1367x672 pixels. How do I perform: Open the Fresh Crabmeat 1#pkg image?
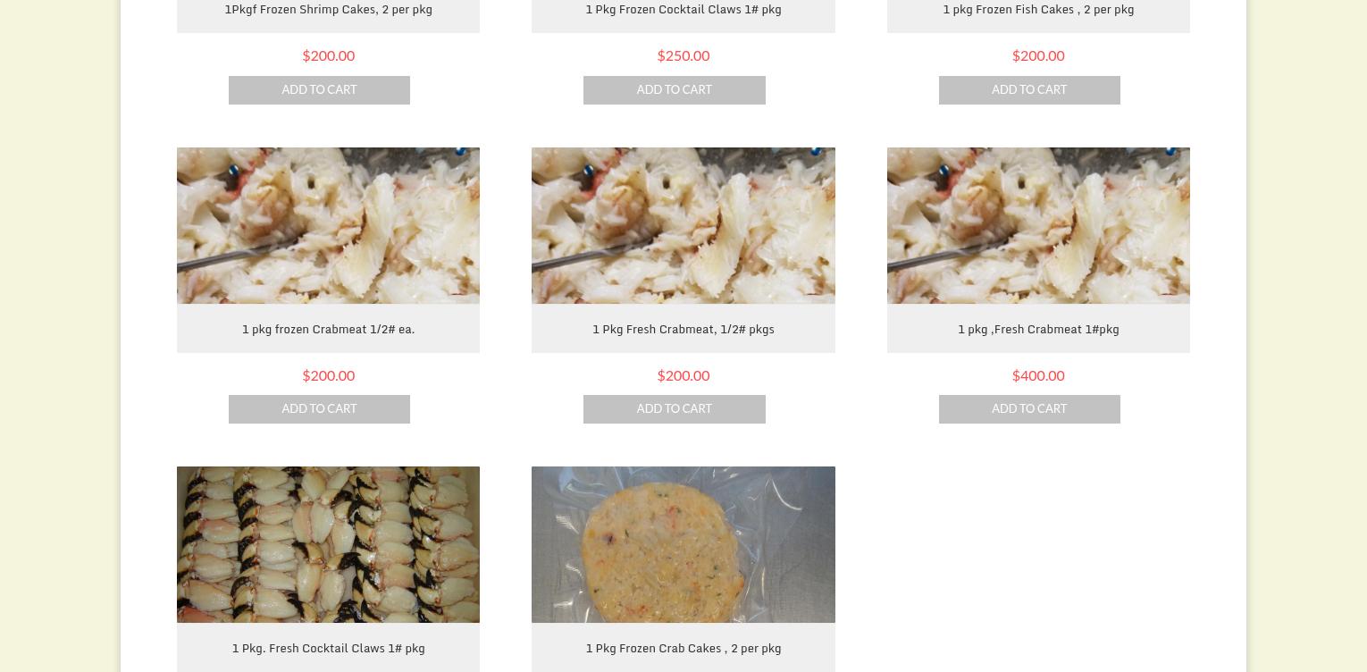click(1038, 225)
